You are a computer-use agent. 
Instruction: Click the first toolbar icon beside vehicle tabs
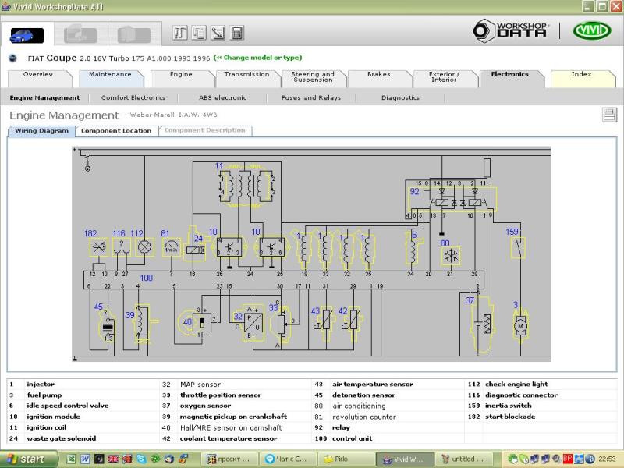(x=180, y=33)
